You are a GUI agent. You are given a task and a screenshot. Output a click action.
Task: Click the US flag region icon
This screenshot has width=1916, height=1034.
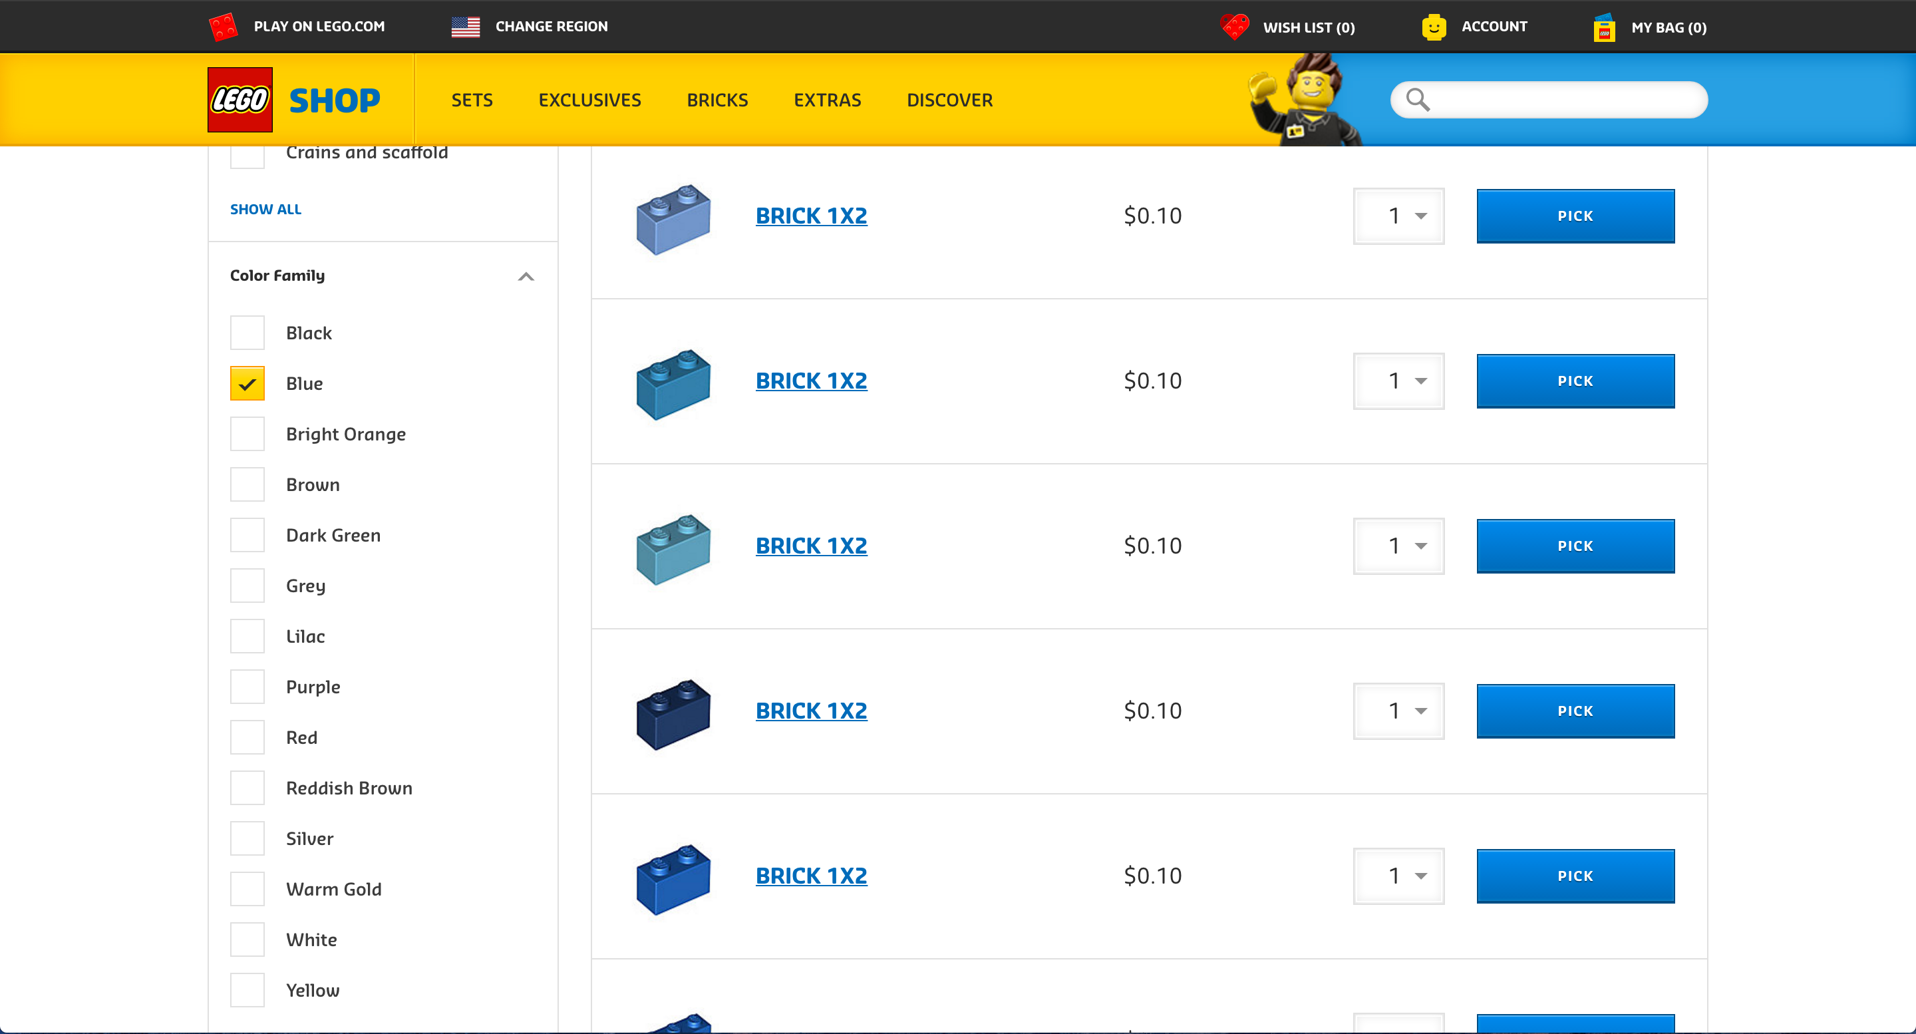pyautogui.click(x=466, y=27)
